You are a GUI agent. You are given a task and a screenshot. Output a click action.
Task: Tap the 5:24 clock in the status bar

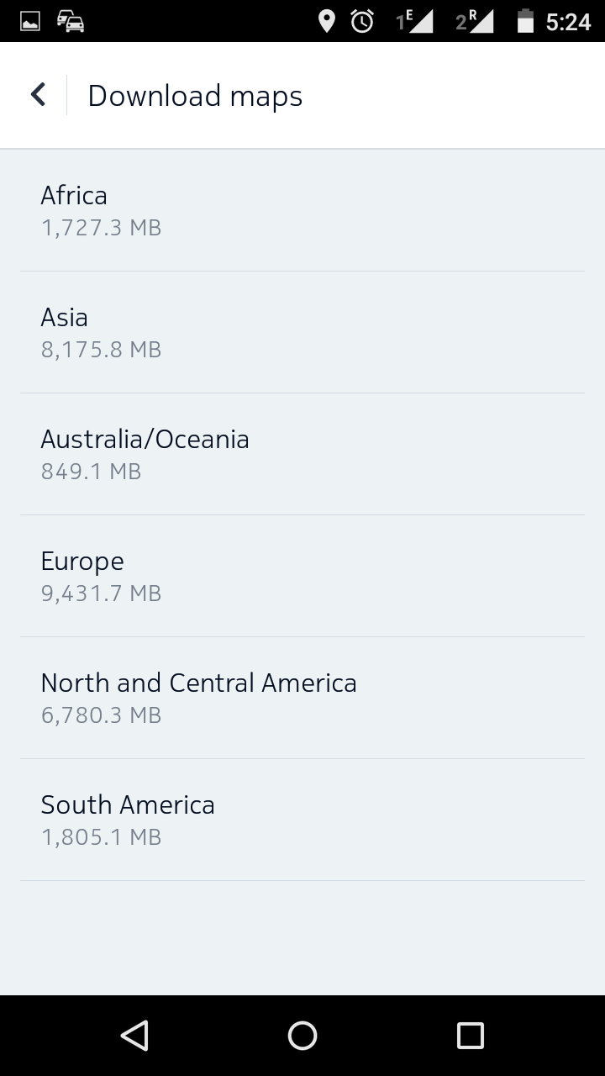(x=568, y=22)
